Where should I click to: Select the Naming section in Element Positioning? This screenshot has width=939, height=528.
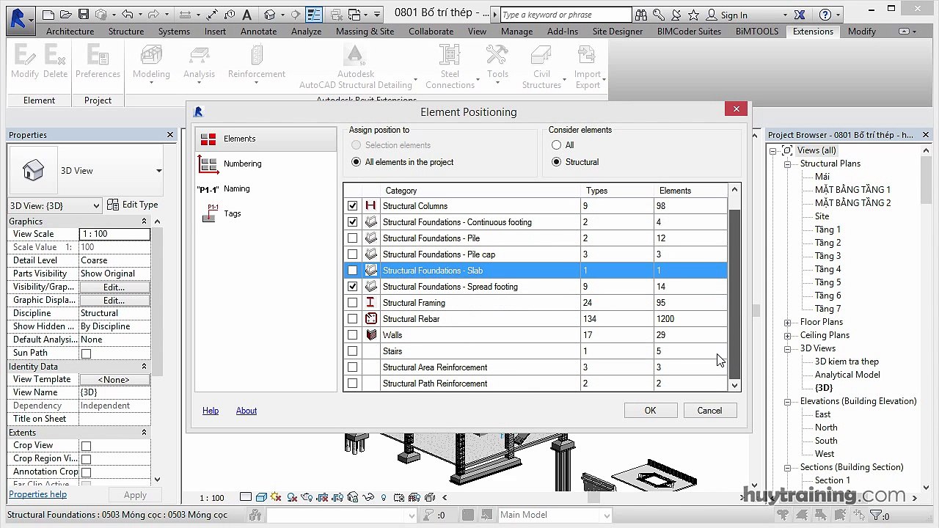(265, 188)
